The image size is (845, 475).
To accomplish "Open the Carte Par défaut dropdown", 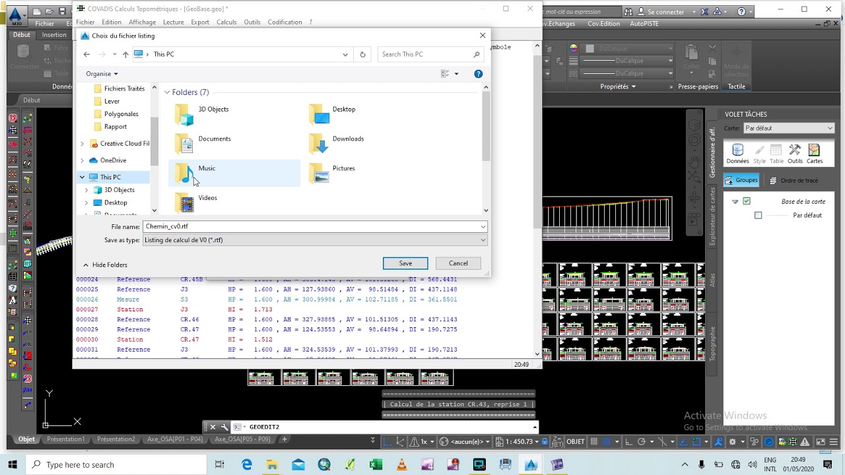I will (x=789, y=129).
